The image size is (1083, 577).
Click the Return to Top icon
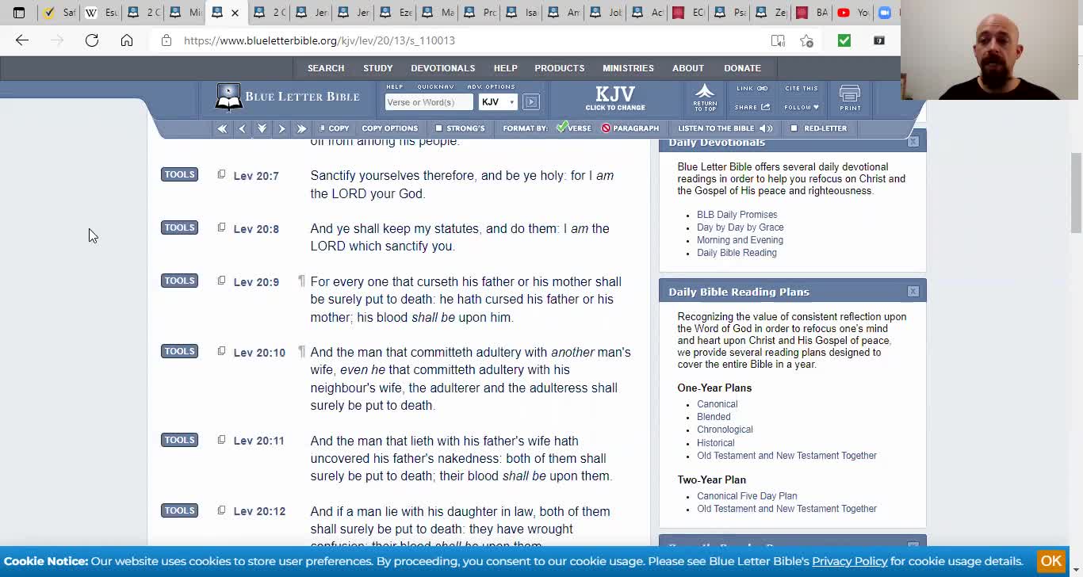tap(705, 97)
